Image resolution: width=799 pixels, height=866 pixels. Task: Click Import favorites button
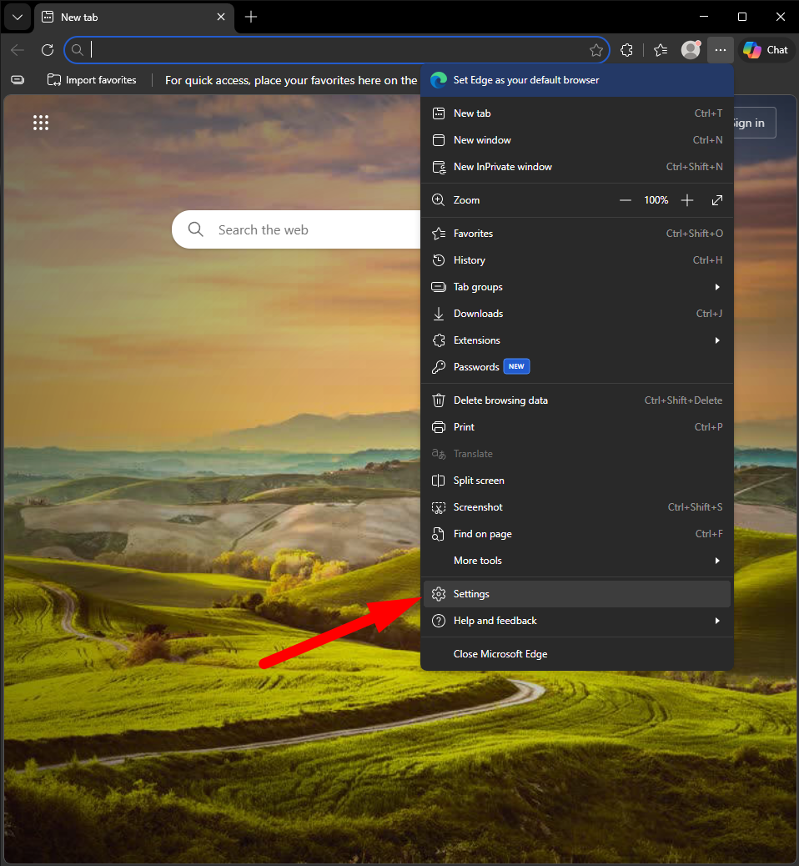pyautogui.click(x=92, y=80)
